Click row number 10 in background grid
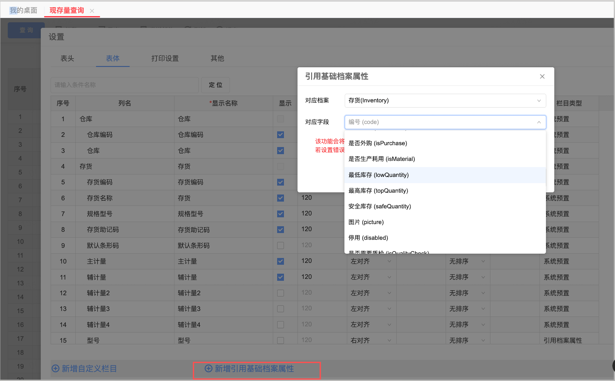 point(20,242)
